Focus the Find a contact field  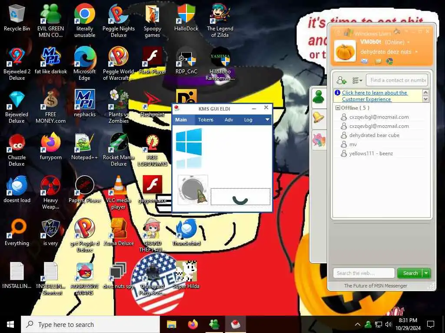click(x=397, y=80)
